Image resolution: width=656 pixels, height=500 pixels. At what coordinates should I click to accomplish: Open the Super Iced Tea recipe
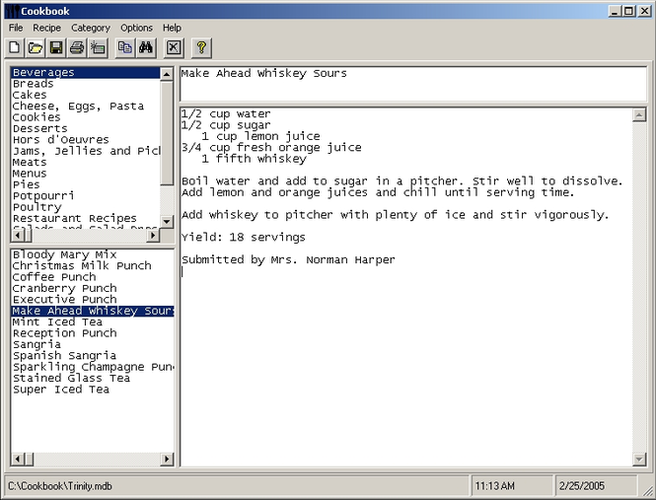[x=93, y=390]
